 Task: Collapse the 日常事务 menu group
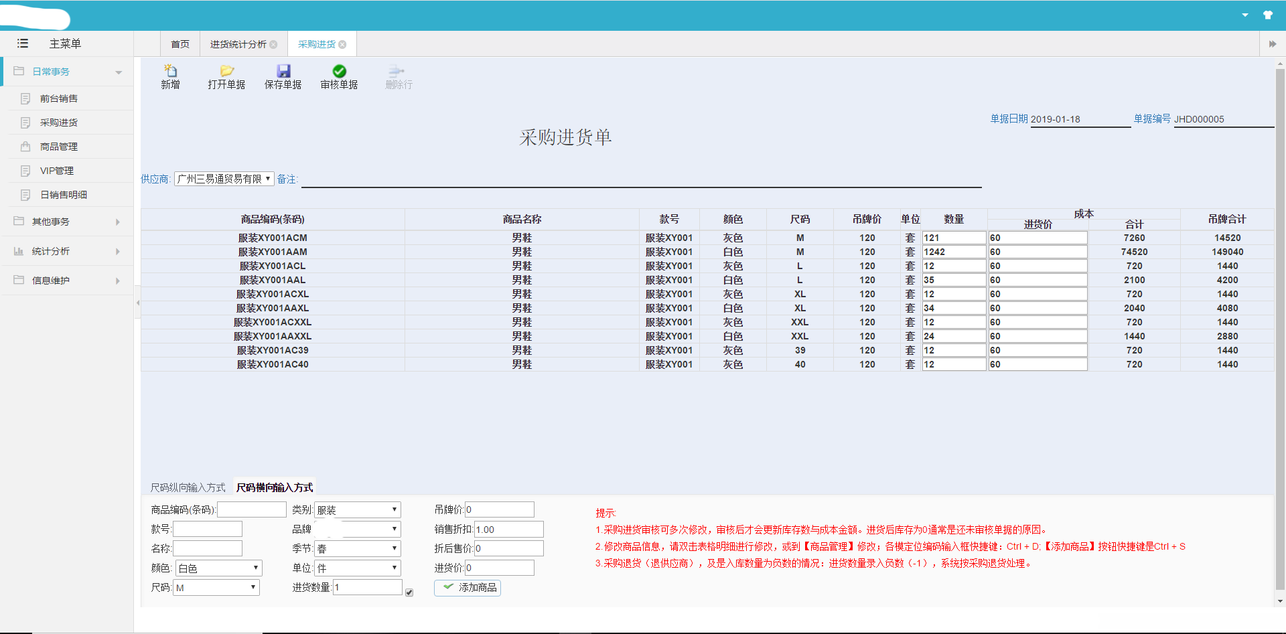(x=67, y=72)
